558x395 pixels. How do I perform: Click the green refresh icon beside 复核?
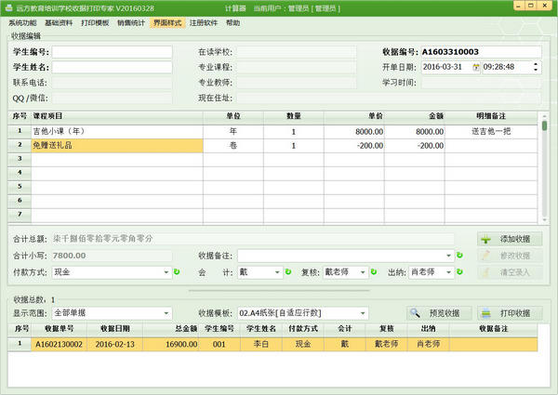373,272
